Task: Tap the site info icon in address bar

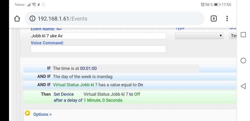Action: coord(32,19)
